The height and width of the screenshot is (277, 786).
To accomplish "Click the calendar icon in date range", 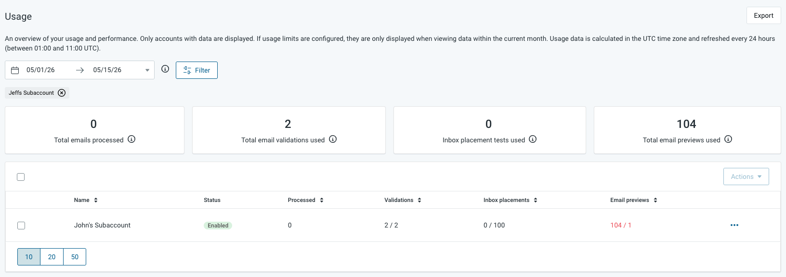I will (x=15, y=70).
